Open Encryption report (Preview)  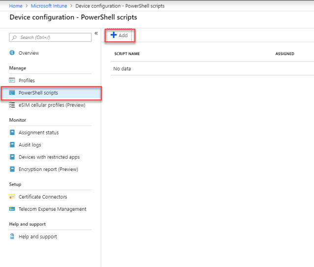click(48, 169)
